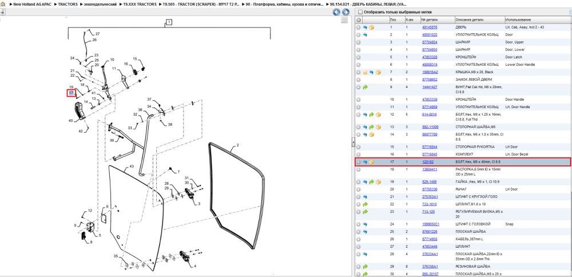Enable 'Отобразить только выбранные метки' checkbox
Image resolution: width=572 pixels, height=277 pixels.
360,12
